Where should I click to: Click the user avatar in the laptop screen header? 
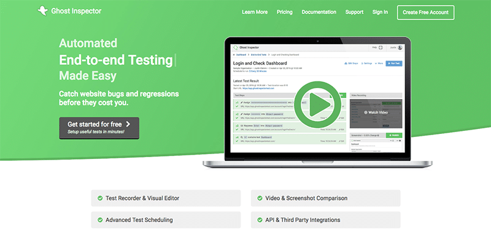point(400,48)
